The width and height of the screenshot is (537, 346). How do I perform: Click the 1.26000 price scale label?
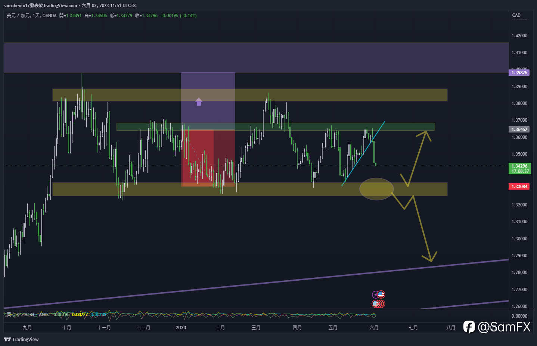(x=519, y=306)
